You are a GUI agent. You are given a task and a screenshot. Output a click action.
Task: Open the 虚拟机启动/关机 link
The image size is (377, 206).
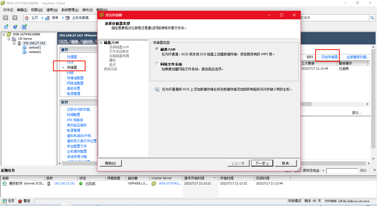point(79,136)
